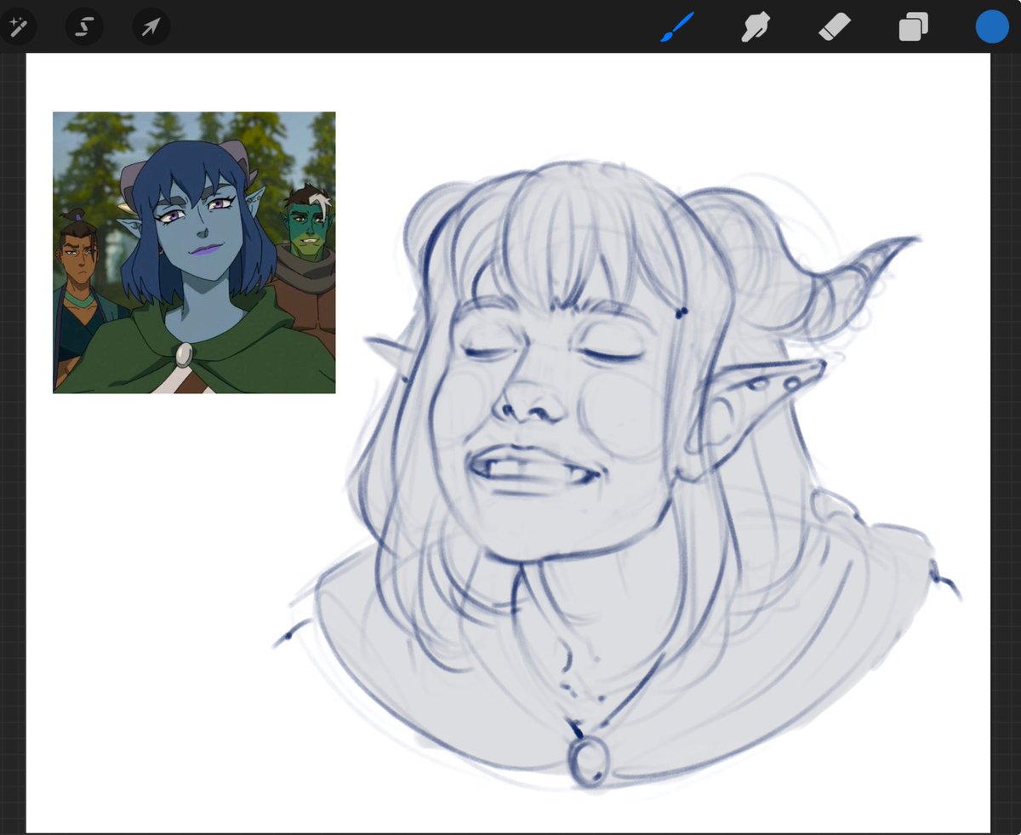Select the Smudge tool

point(755,27)
